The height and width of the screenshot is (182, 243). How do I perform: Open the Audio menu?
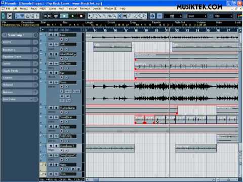(x=34, y=8)
